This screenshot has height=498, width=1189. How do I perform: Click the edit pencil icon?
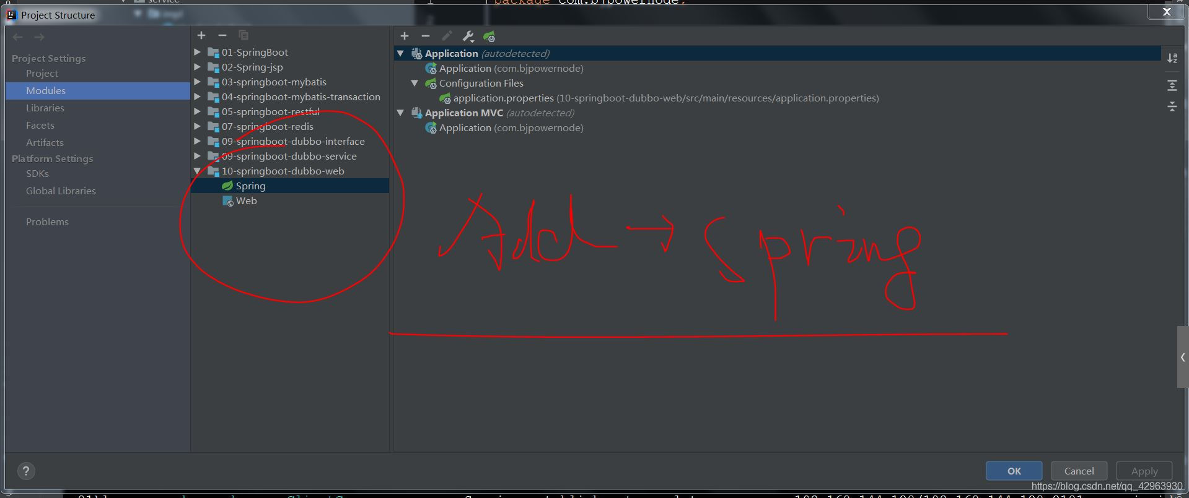click(x=447, y=36)
